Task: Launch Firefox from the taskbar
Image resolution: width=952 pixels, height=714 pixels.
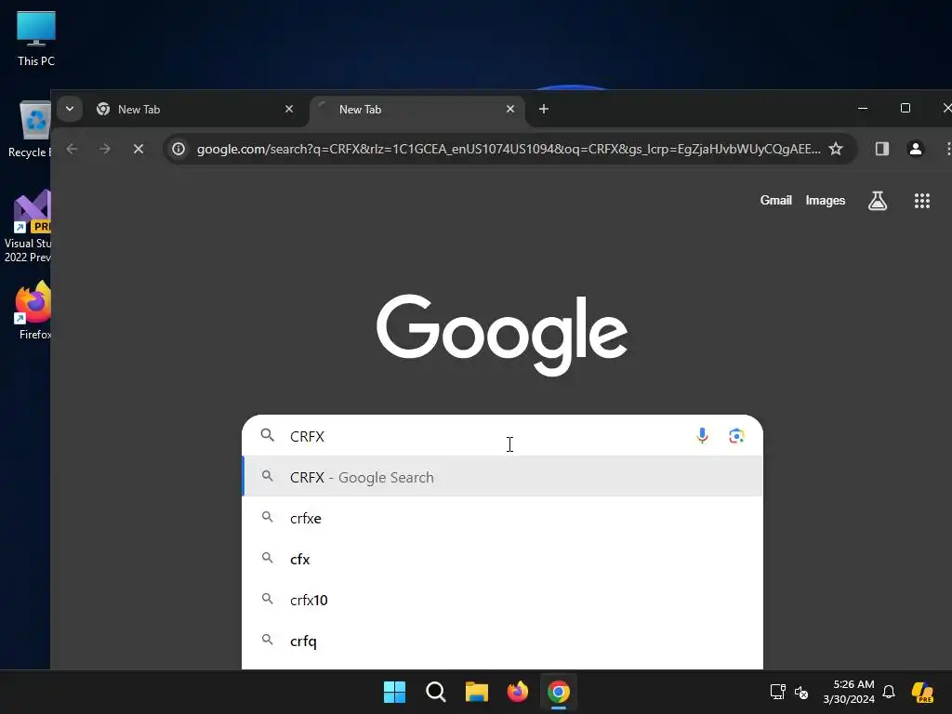Action: pyautogui.click(x=518, y=692)
